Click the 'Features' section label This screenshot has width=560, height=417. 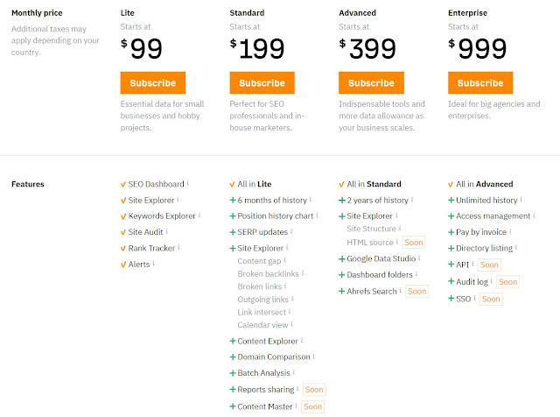click(x=28, y=184)
